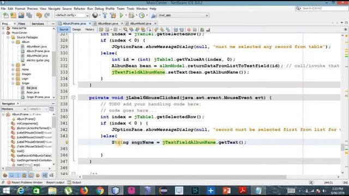Click the Navigator horizontal scrollbar thumb
The height and width of the screenshot is (196, 349).
click(x=20, y=169)
